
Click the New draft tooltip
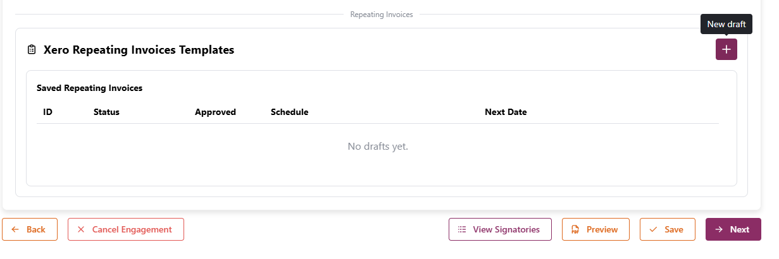(x=726, y=24)
